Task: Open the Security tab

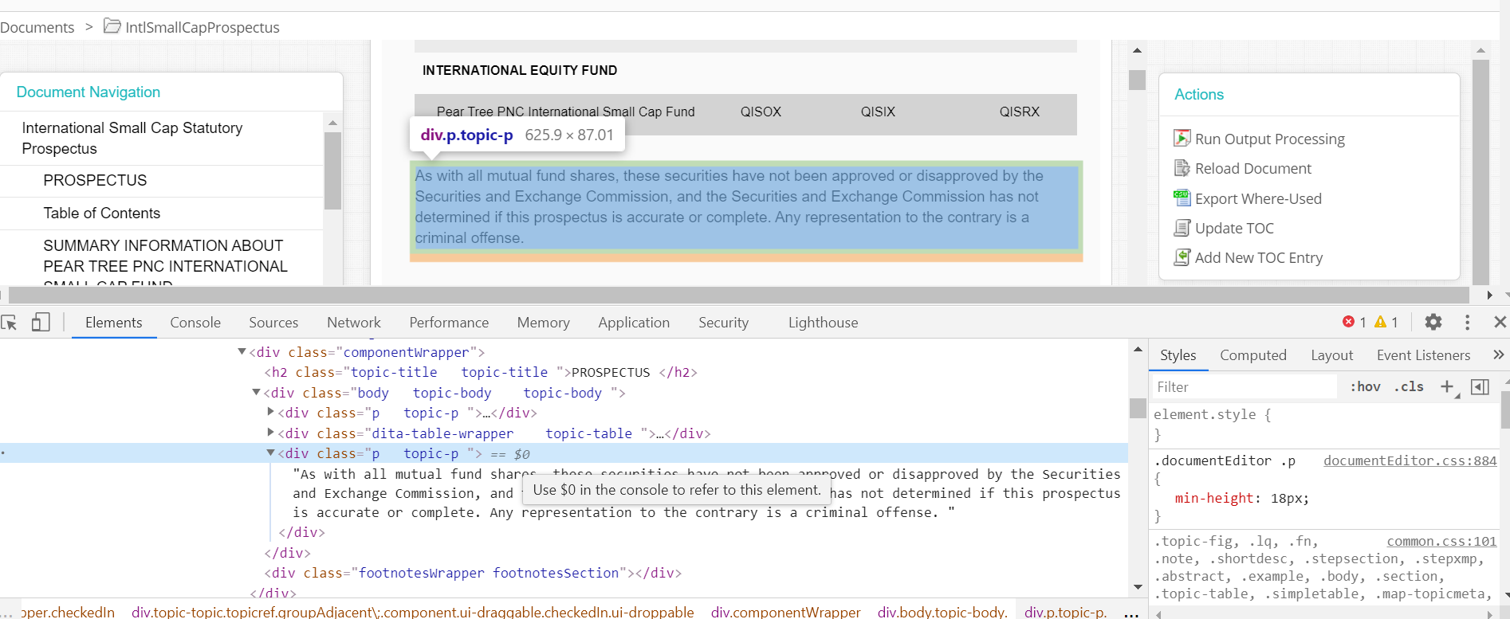Action: 724,322
